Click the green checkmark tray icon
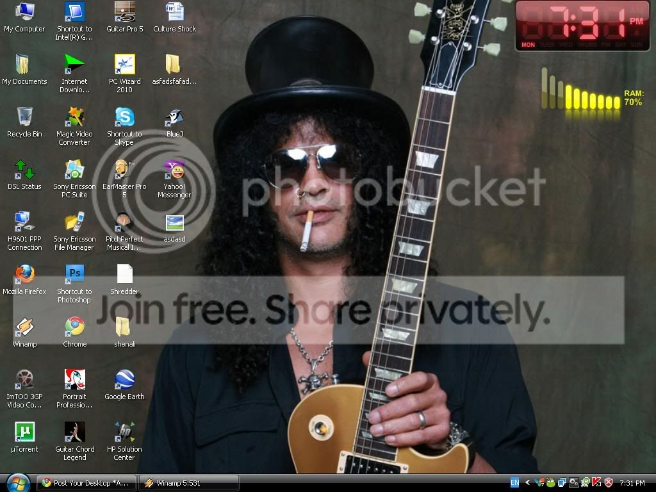Image resolution: width=656 pixels, height=492 pixels. 586,483
